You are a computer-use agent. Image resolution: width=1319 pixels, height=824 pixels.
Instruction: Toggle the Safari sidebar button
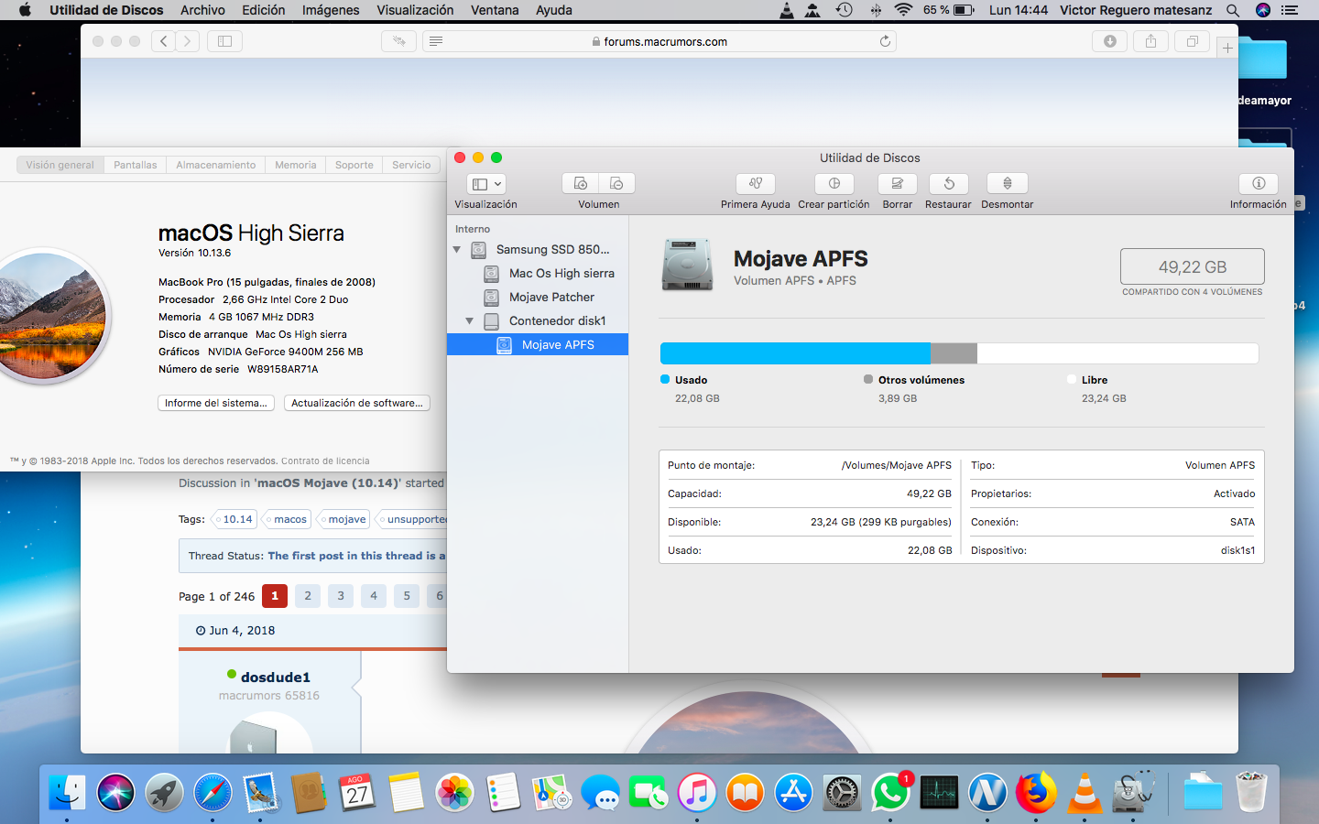click(224, 41)
